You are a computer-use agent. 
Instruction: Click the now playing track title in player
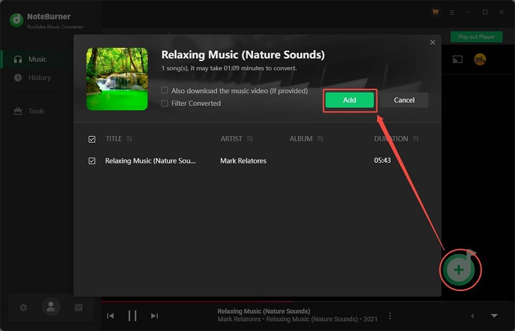(x=264, y=311)
